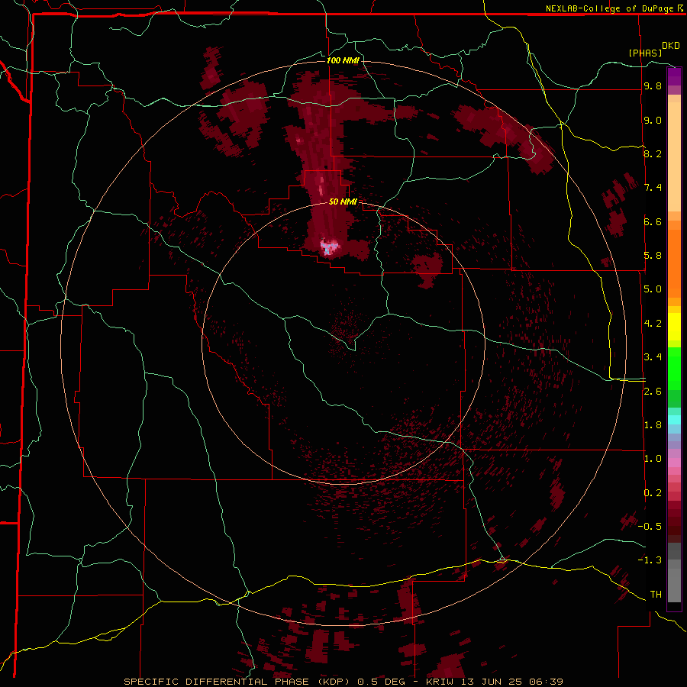
Task: Select the bright green segment of colorbar
Action: tap(674, 368)
